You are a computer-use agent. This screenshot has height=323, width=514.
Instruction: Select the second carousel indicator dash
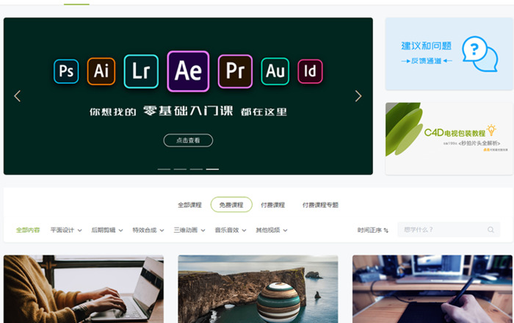tap(180, 169)
